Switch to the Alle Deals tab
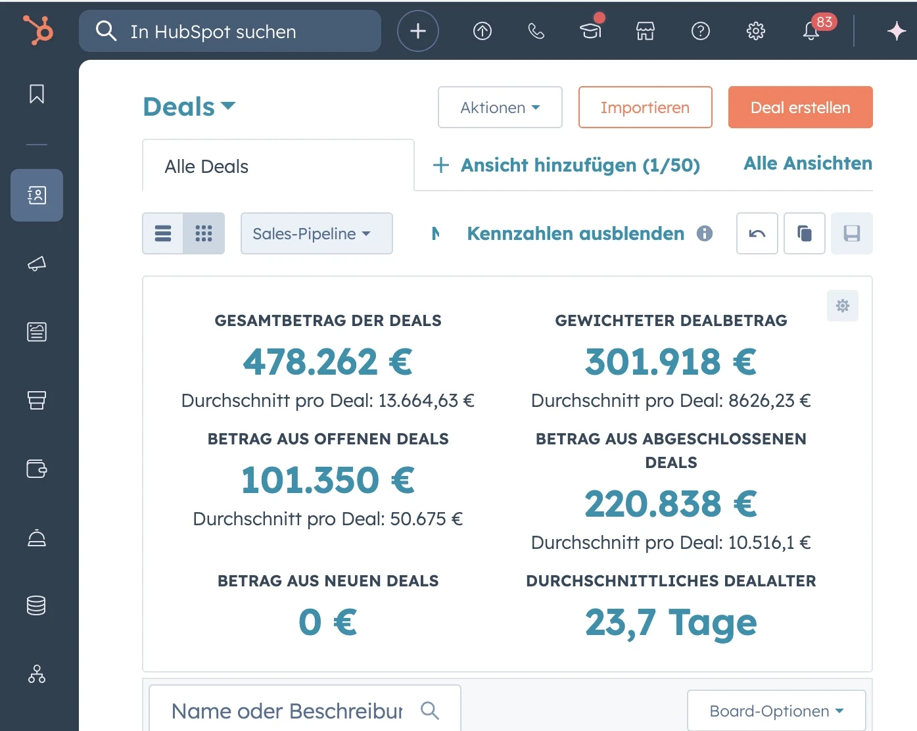This screenshot has width=917, height=731. pyautogui.click(x=206, y=166)
